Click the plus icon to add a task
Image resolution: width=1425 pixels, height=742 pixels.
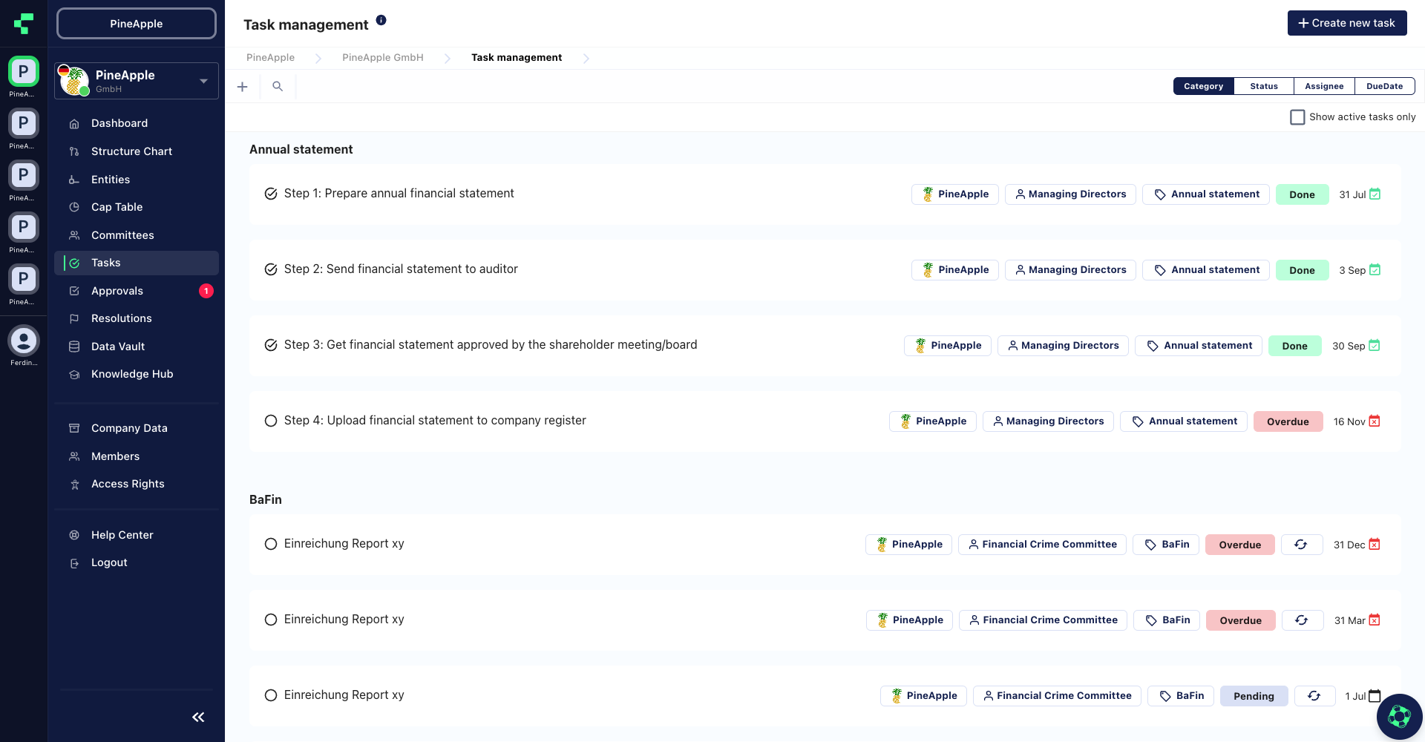pyautogui.click(x=242, y=86)
